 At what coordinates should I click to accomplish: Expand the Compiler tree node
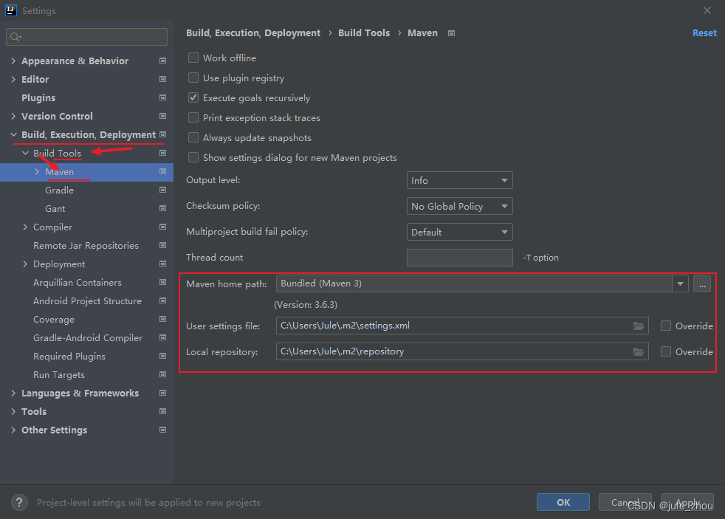(x=25, y=227)
